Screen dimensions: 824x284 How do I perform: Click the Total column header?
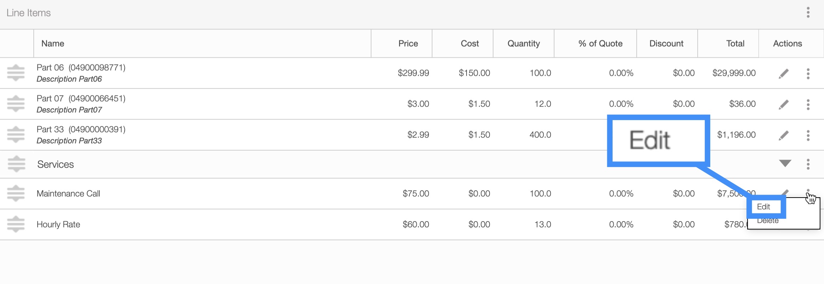735,43
